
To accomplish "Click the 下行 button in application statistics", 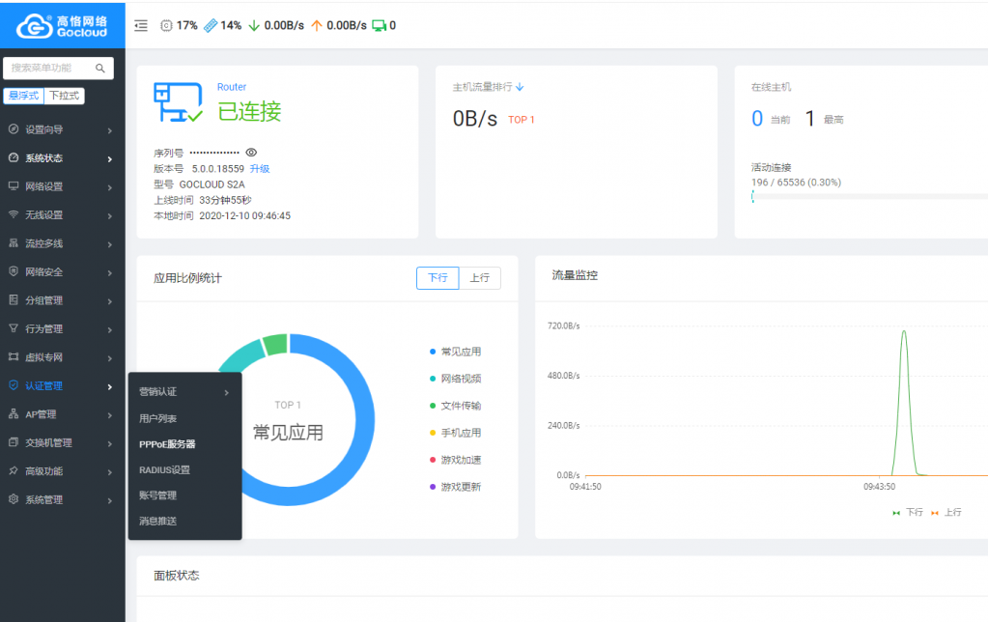I will [438, 278].
